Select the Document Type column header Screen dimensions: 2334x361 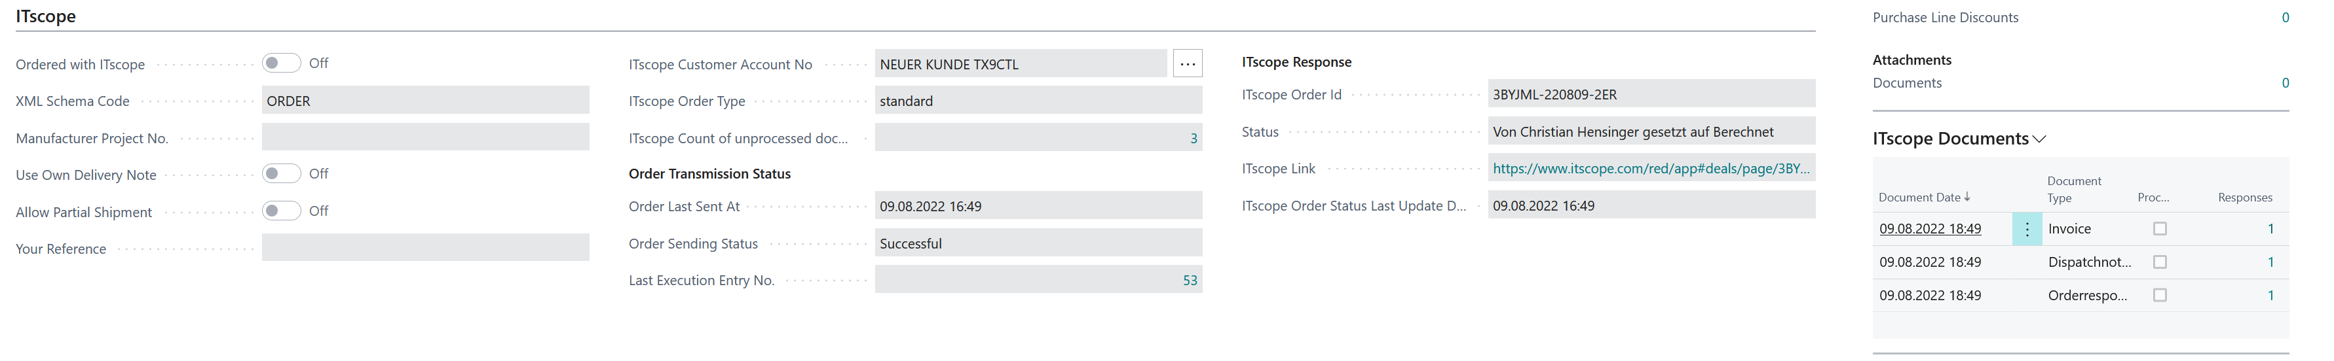pyautogui.click(x=2074, y=189)
